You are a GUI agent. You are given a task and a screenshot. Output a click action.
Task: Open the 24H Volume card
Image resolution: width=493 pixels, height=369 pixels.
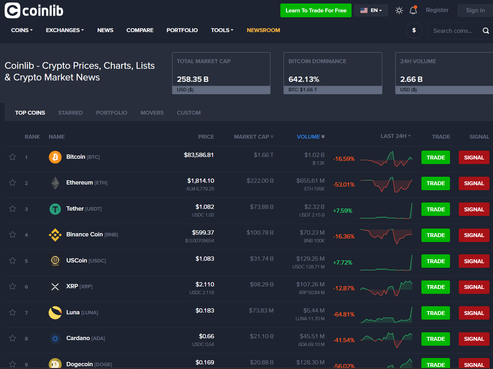pos(444,73)
